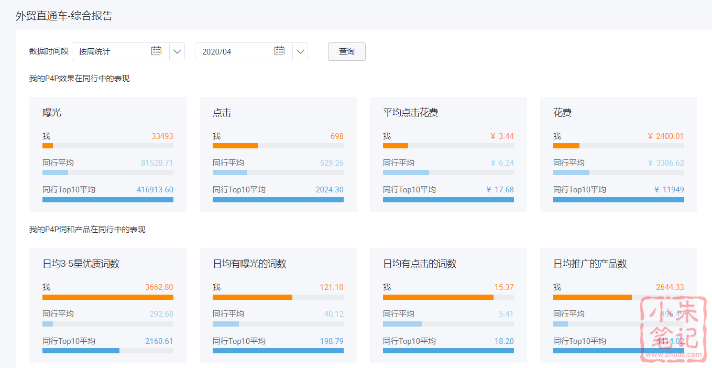Click calendar icon in 按周统计 field
Viewport: 712px width, 368px height.
click(156, 51)
